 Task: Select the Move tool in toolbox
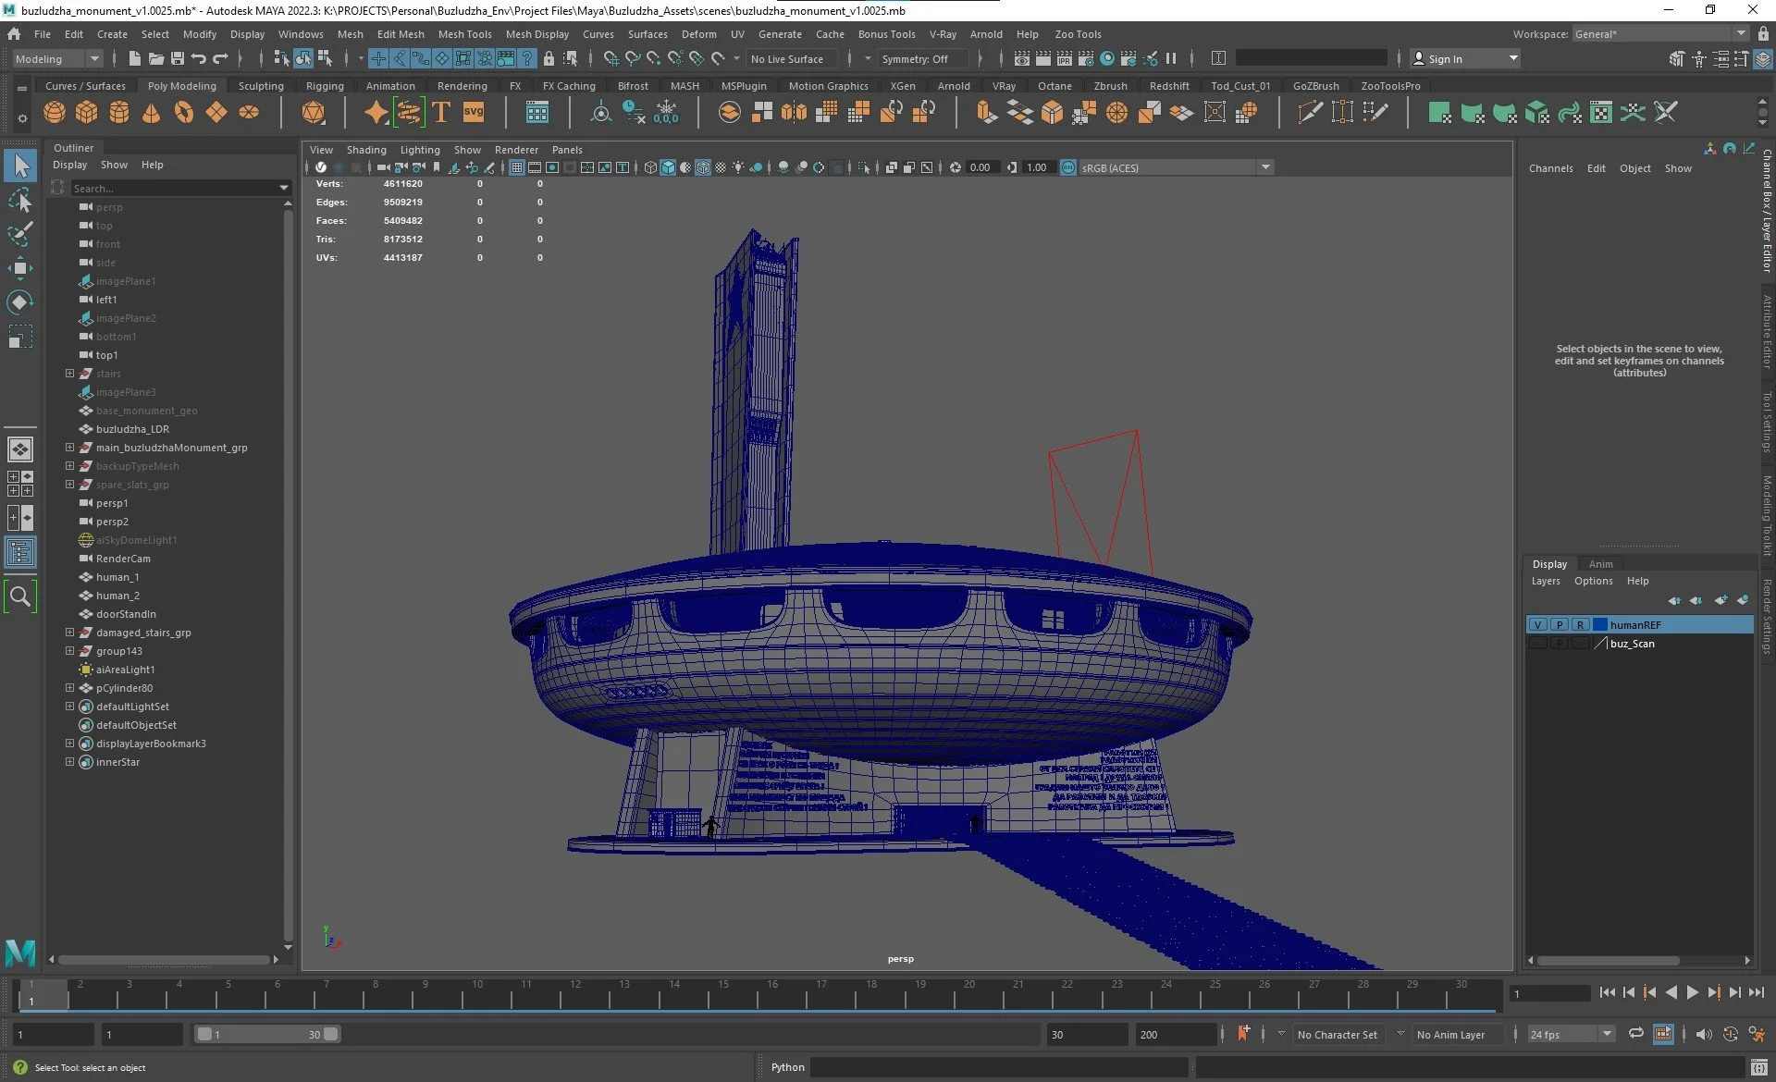[19, 268]
